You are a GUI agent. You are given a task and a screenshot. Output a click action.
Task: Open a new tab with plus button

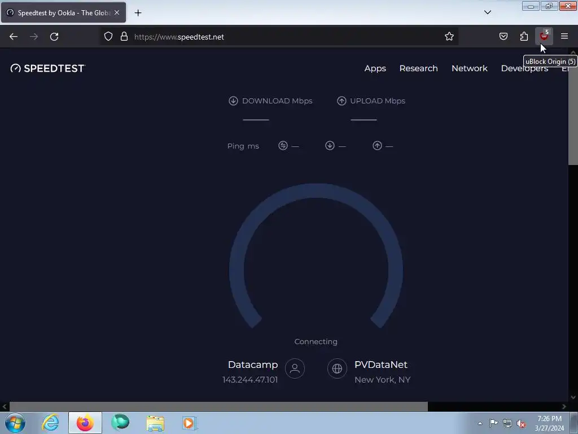click(x=138, y=13)
